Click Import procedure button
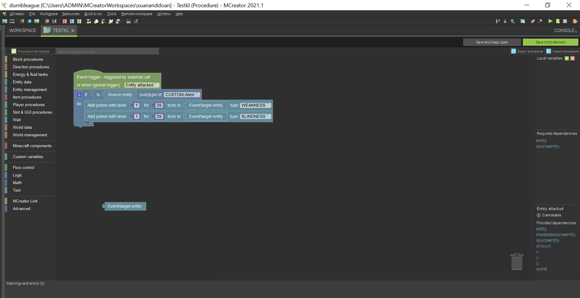 click(562, 51)
